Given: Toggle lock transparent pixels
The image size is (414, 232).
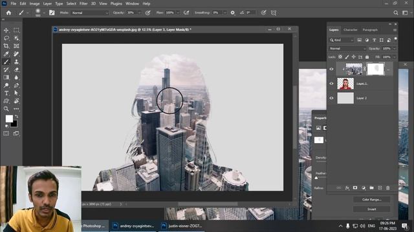Looking at the screenshot, I should (x=340, y=57).
